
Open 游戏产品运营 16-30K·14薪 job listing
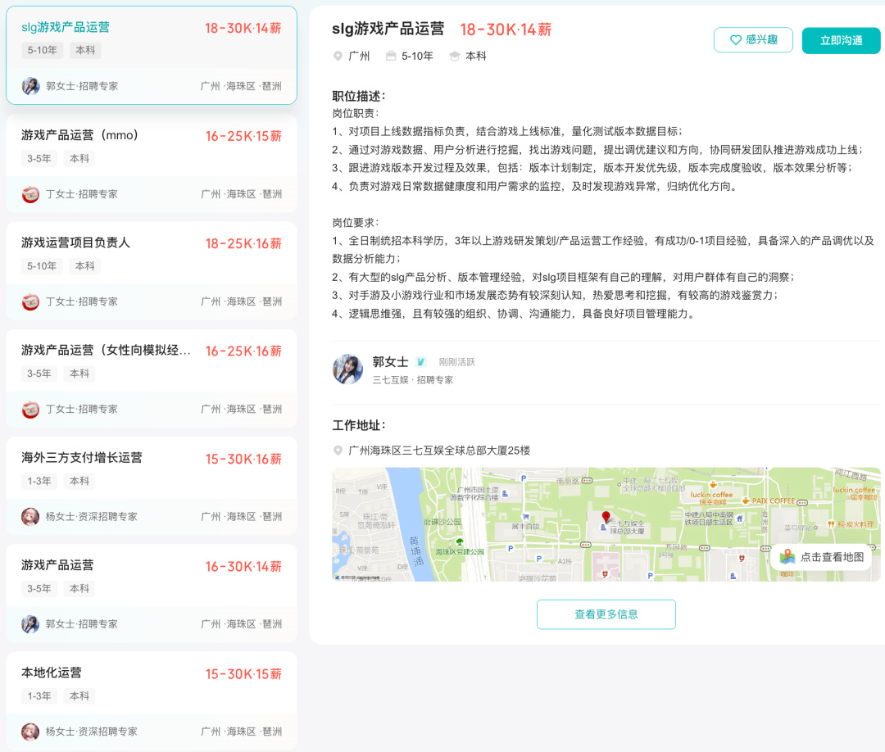[152, 593]
